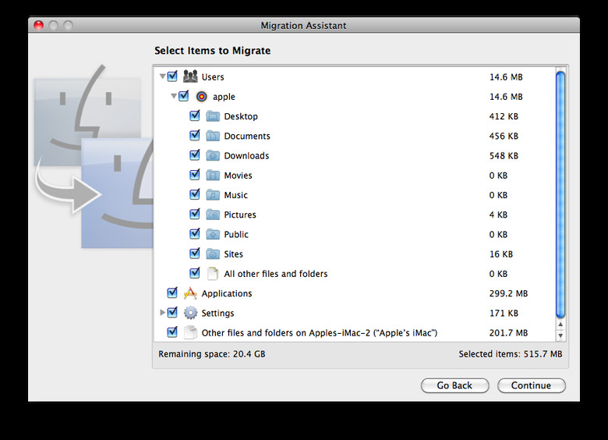Viewport: 608px width, 440px height.
Task: Click the Applications icon
Action: coord(190,293)
